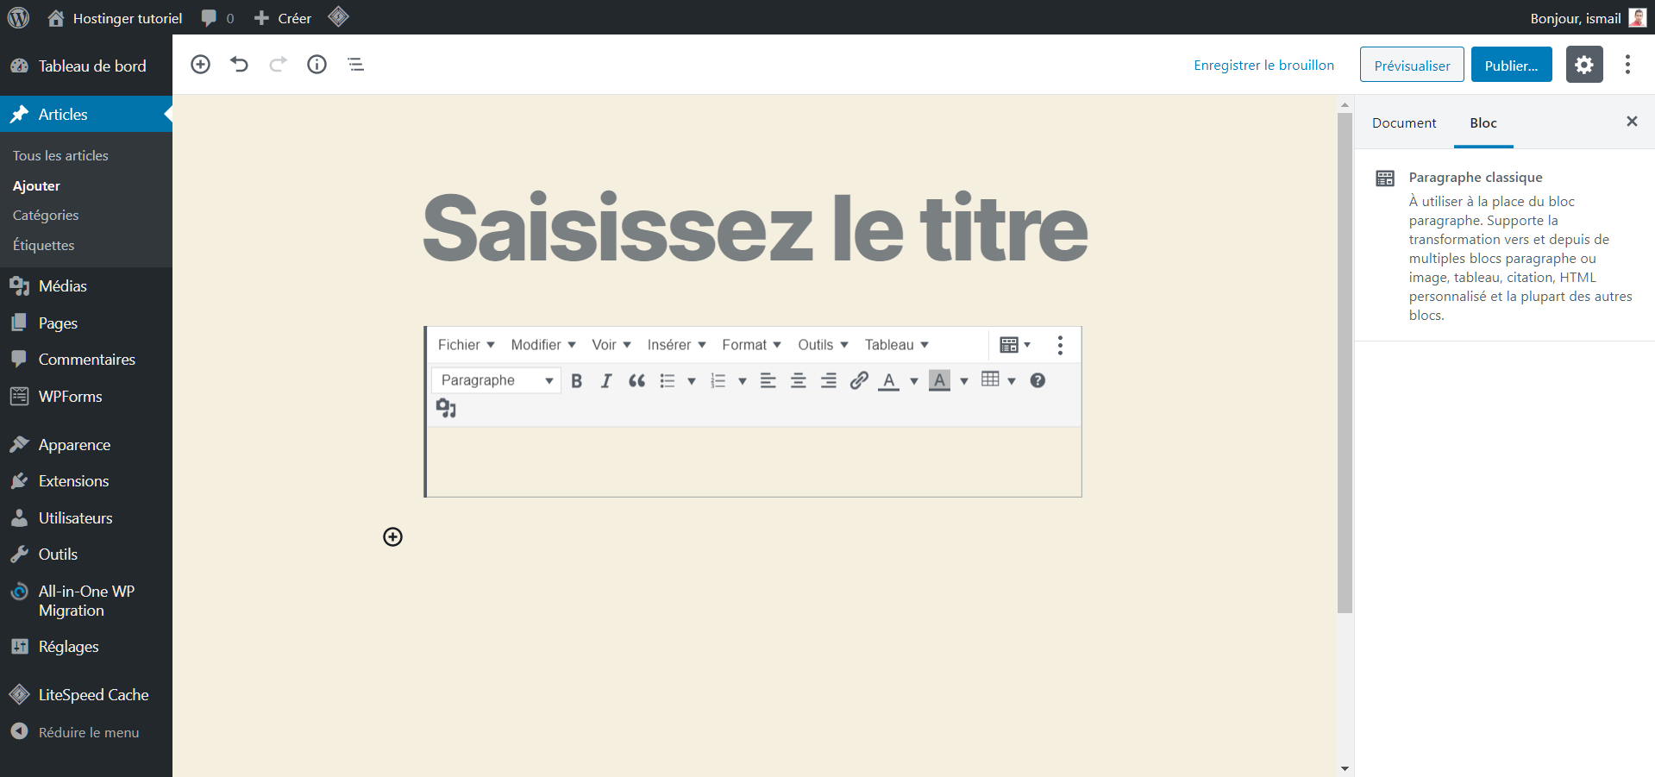Expand the numbered list options dropdown

(742, 380)
